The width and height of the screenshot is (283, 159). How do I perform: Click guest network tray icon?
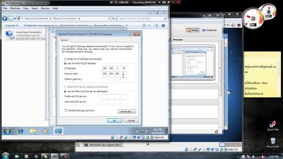[x=142, y=132]
